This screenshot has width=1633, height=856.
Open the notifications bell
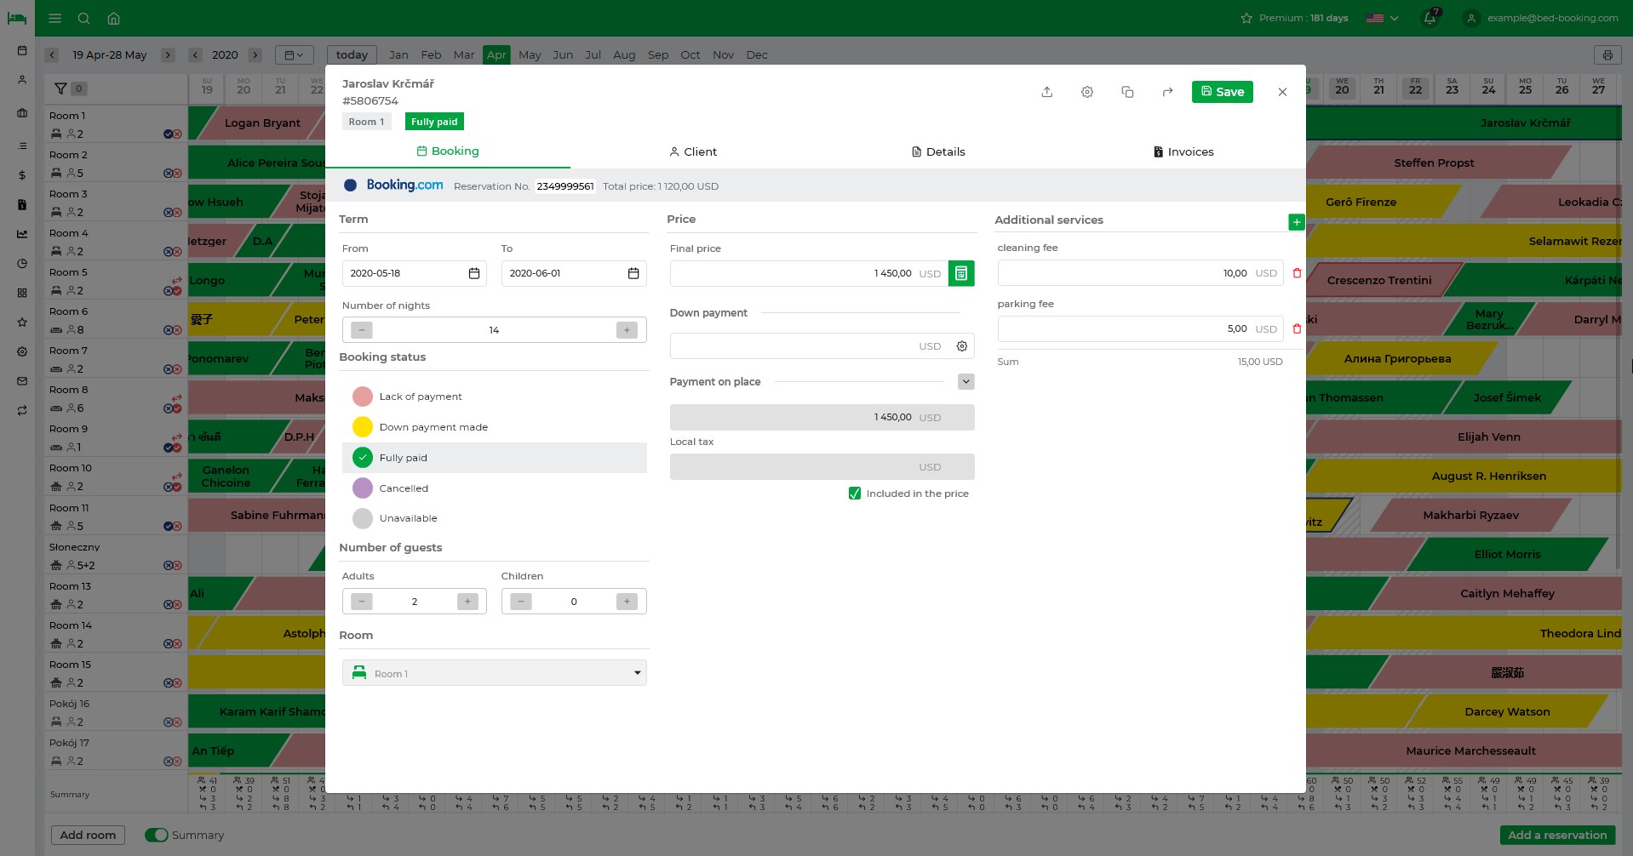click(x=1430, y=18)
